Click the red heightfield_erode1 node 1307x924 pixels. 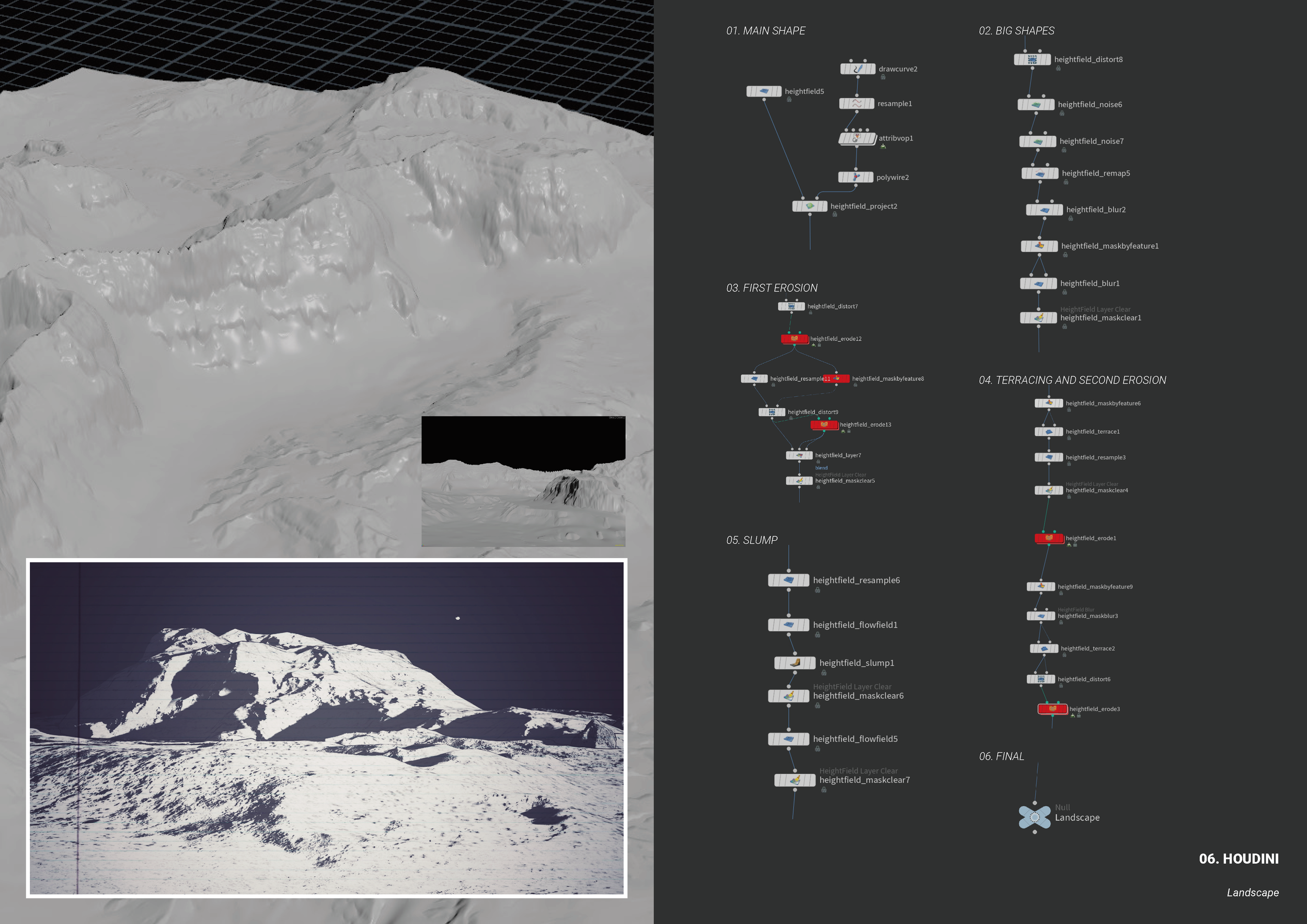(1049, 538)
